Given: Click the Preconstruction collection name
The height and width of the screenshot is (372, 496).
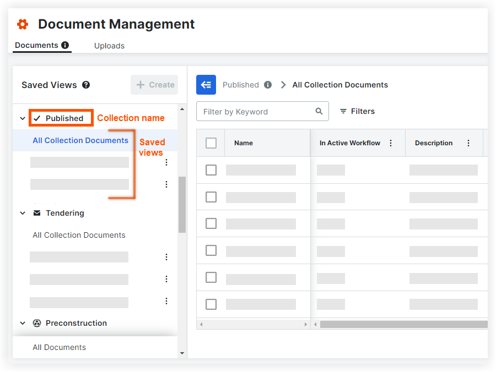Looking at the screenshot, I should 76,323.
